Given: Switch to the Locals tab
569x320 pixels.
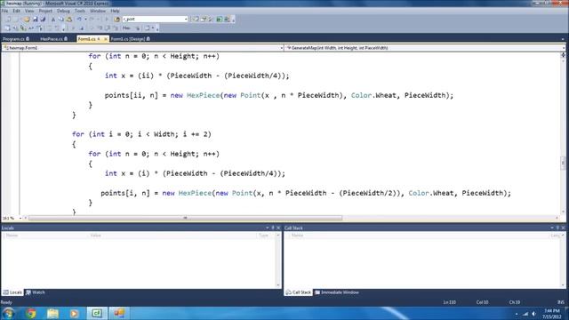Looking at the screenshot, I should click(12, 292).
